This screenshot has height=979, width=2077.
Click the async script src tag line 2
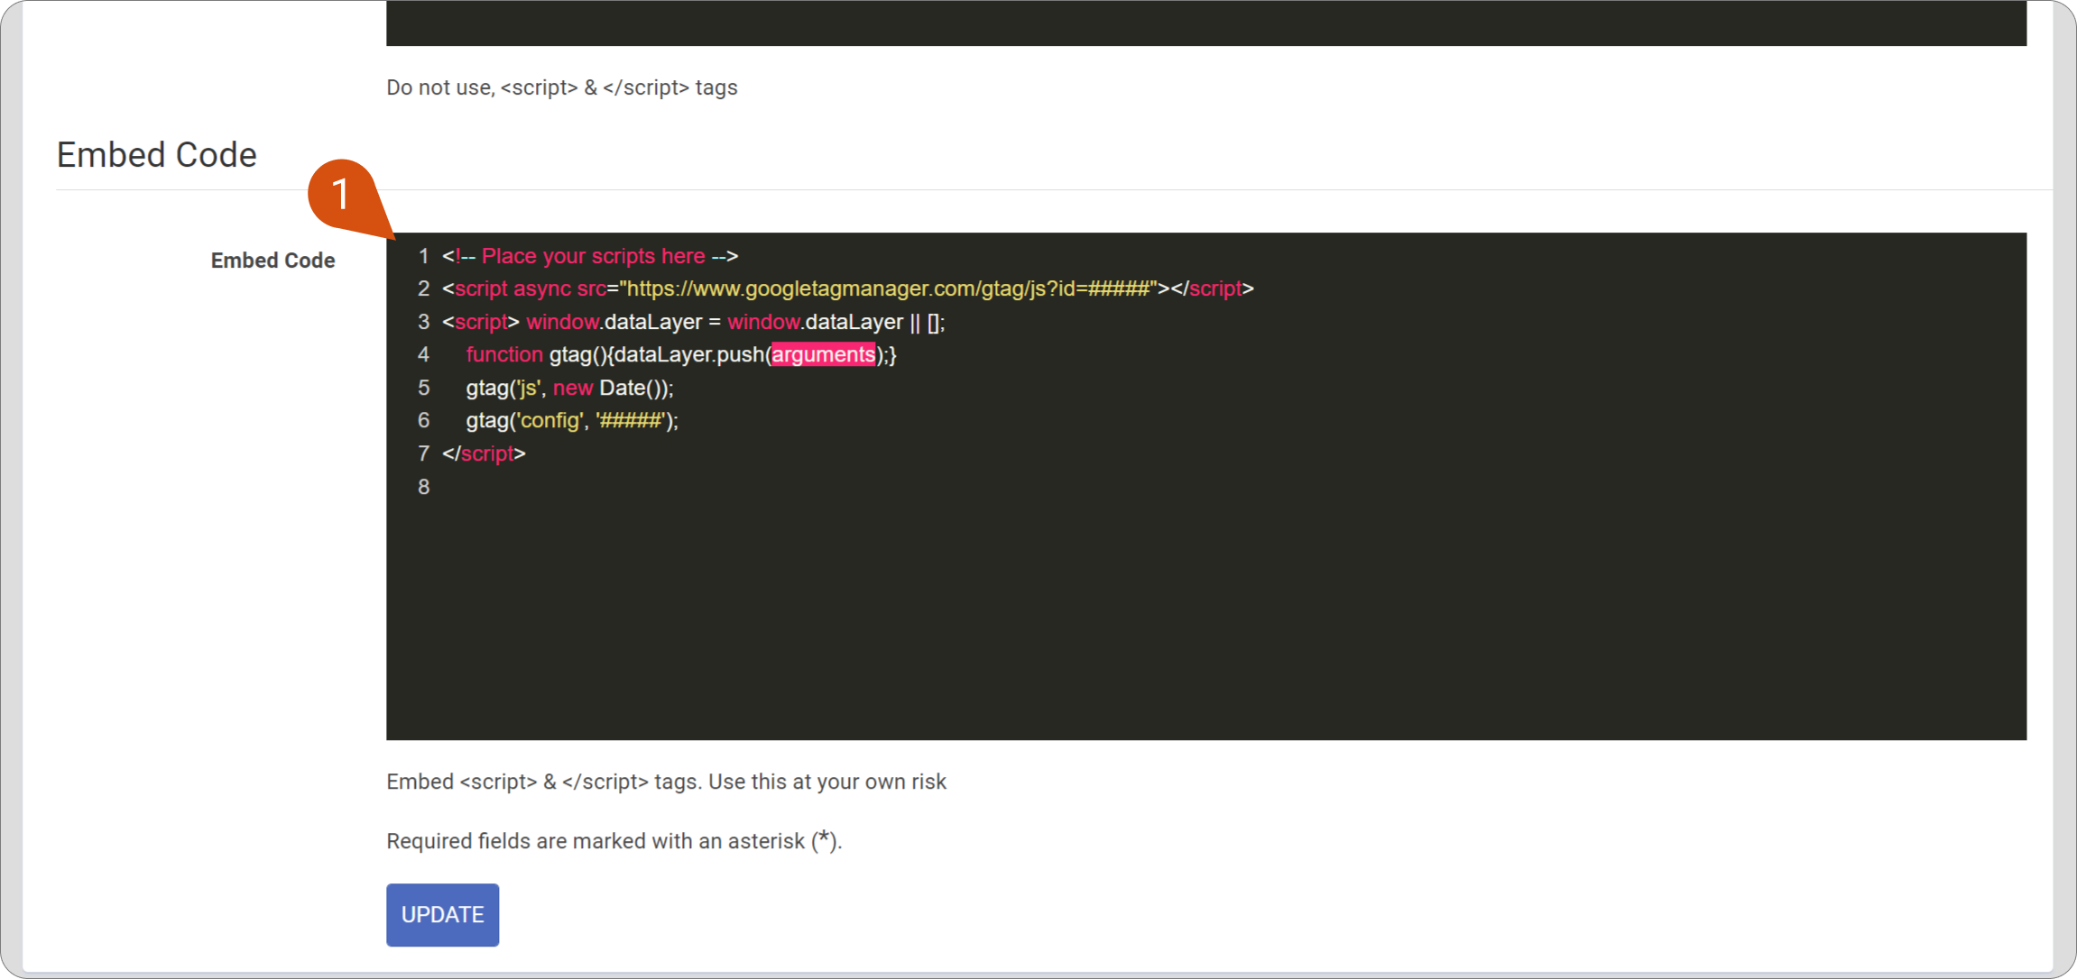[x=848, y=288]
